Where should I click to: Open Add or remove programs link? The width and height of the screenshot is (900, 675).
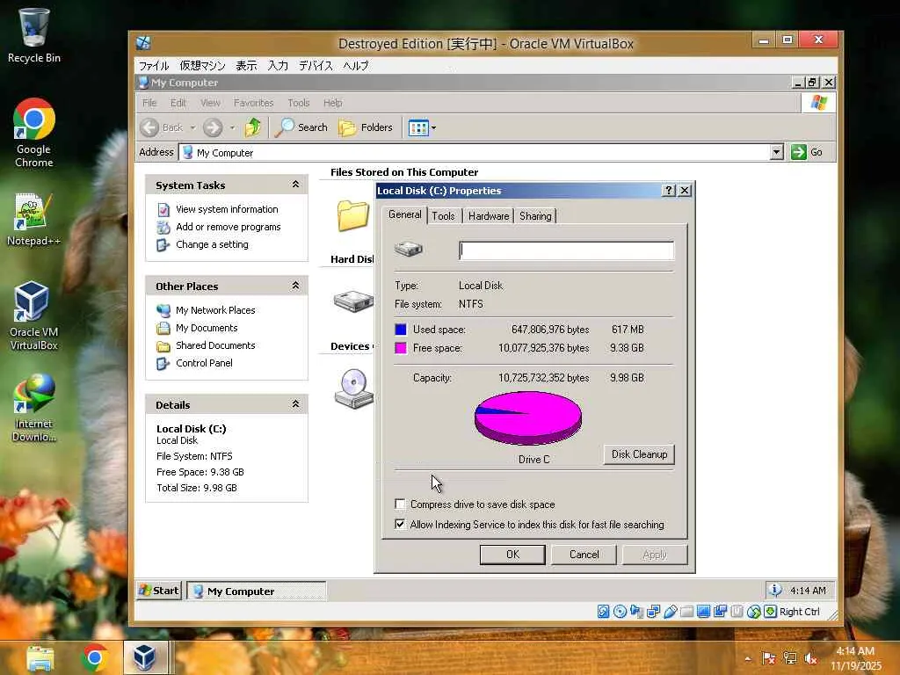pos(228,227)
